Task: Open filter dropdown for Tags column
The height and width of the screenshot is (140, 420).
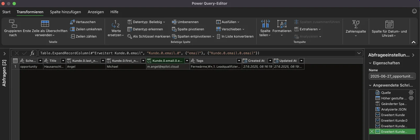Action: (239, 61)
